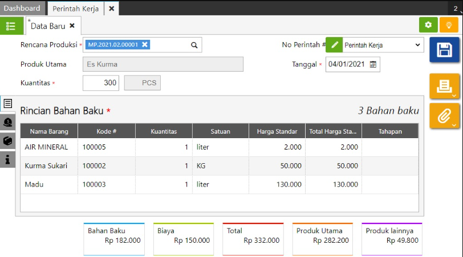This screenshot has width=463, height=257.
Task: Open the money-in-hand cost side tab
Action: coord(8,122)
